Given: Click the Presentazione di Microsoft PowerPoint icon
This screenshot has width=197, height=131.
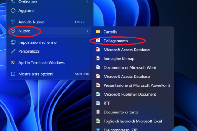Looking at the screenshot, I should click(x=98, y=85).
